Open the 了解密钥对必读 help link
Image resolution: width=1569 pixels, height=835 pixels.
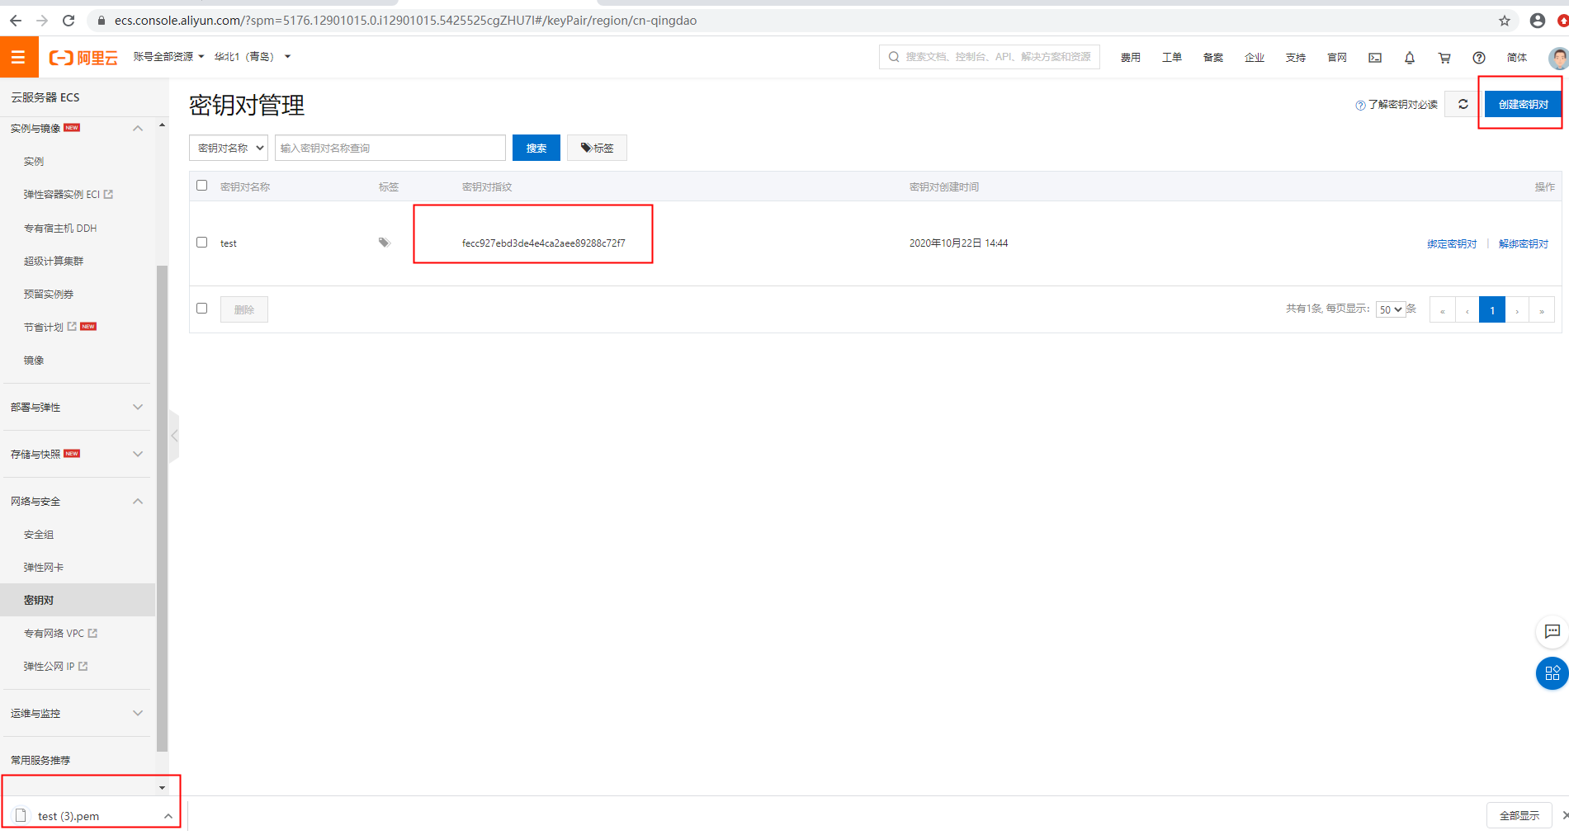[x=1397, y=105]
